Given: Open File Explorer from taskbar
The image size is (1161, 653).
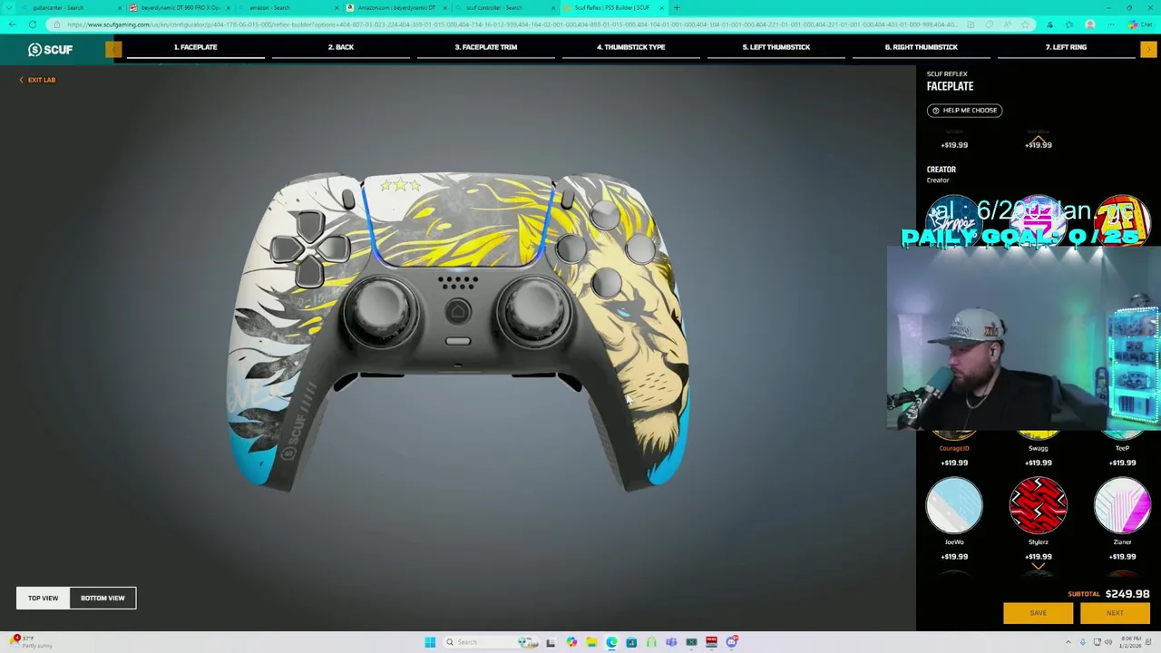Looking at the screenshot, I should [591, 642].
